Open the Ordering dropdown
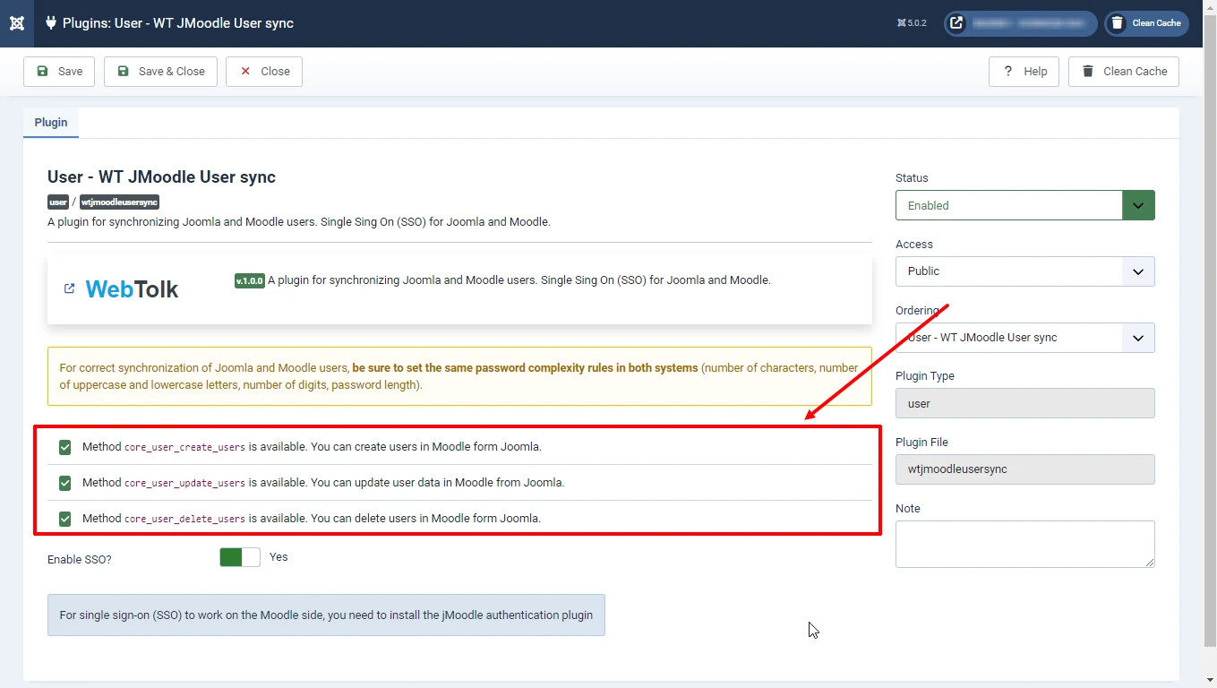Image resolution: width=1217 pixels, height=688 pixels. pyautogui.click(x=1025, y=338)
